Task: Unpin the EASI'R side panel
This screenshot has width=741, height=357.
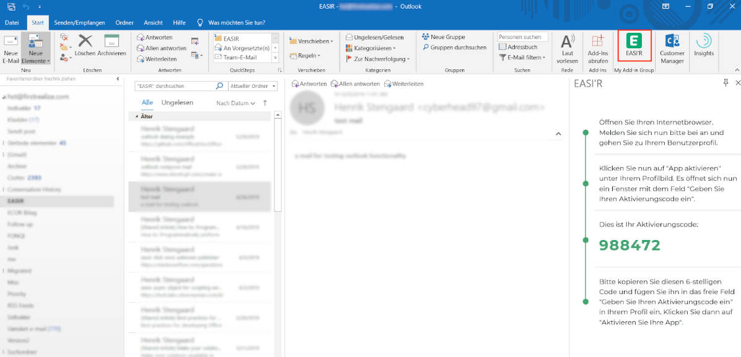Action: pyautogui.click(x=726, y=83)
